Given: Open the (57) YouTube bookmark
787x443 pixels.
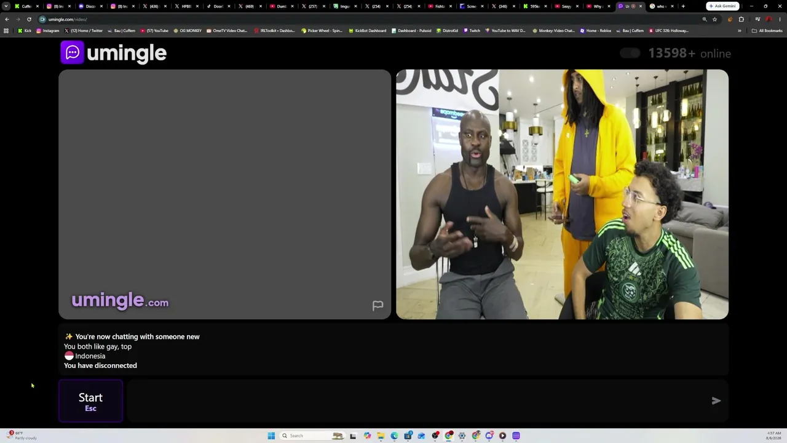Looking at the screenshot, I should click(154, 30).
